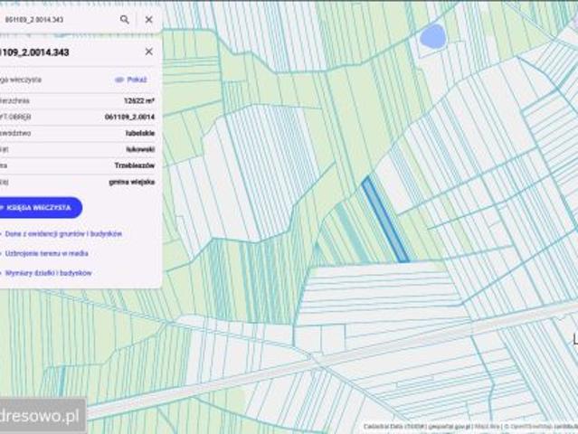Click the area value 12622 m²
The image size is (578, 434).
[139, 100]
